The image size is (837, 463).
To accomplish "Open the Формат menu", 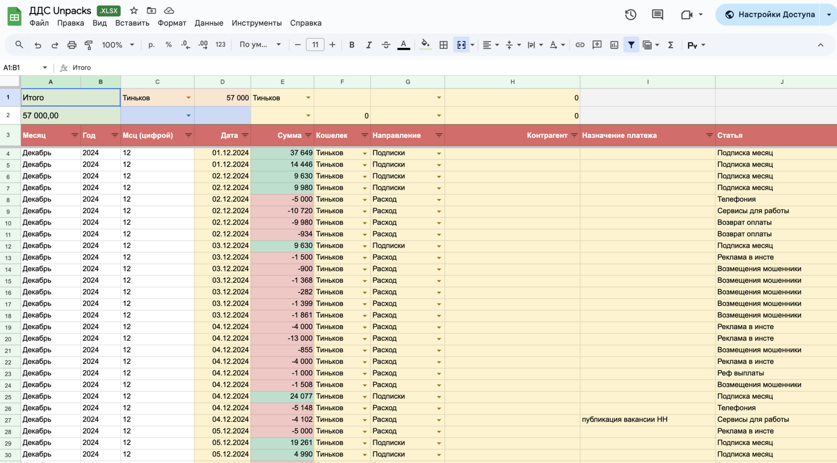I will tap(172, 23).
